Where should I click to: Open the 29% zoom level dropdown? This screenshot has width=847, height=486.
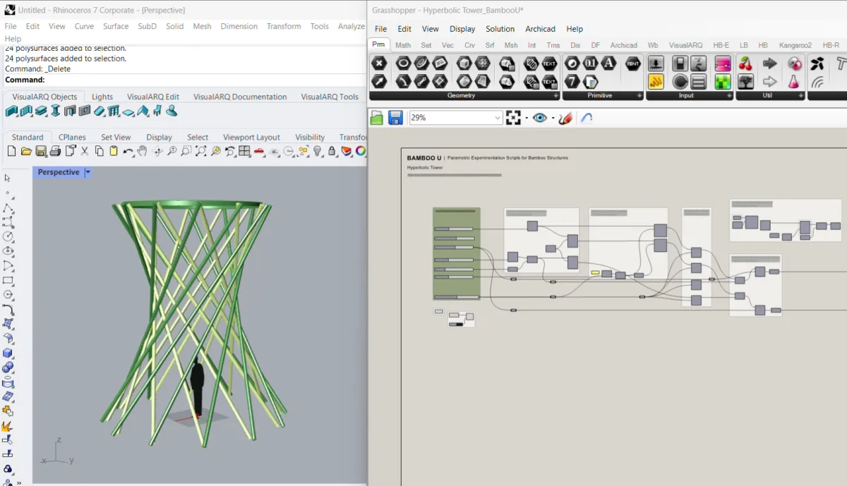498,118
